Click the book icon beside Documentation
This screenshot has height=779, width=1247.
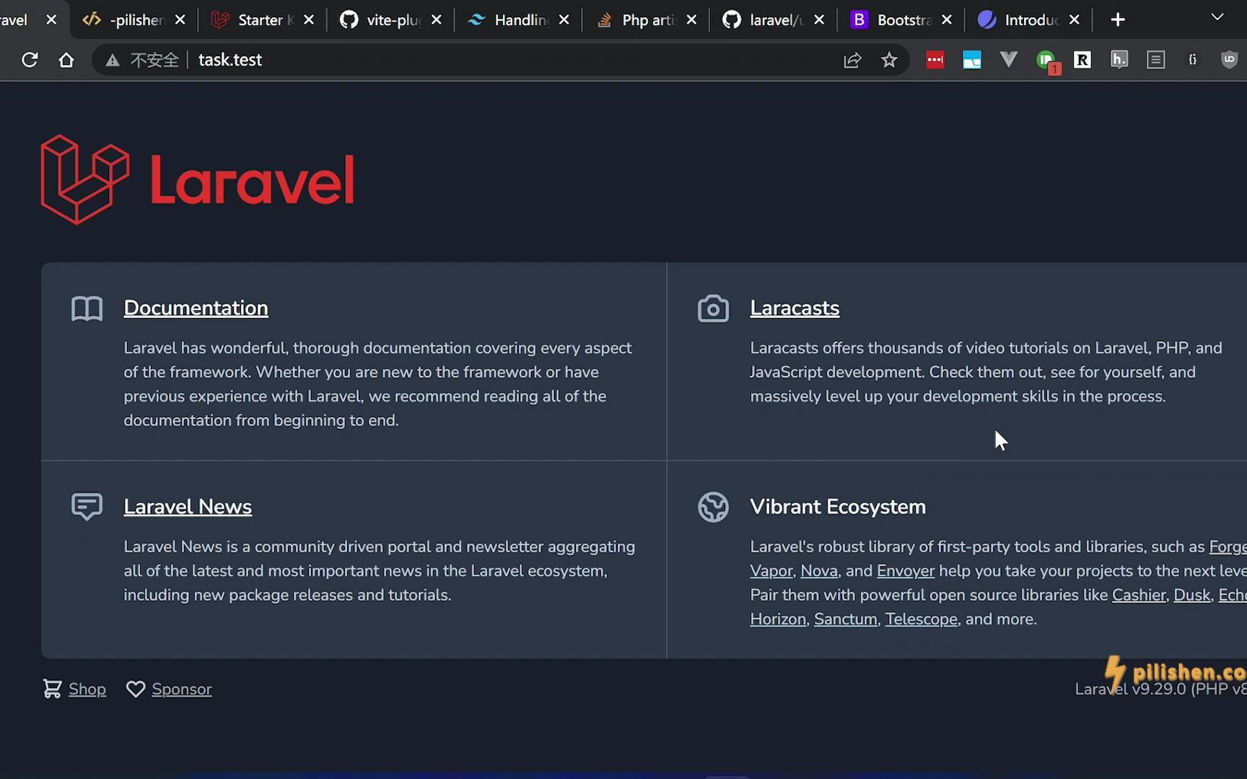click(x=87, y=309)
